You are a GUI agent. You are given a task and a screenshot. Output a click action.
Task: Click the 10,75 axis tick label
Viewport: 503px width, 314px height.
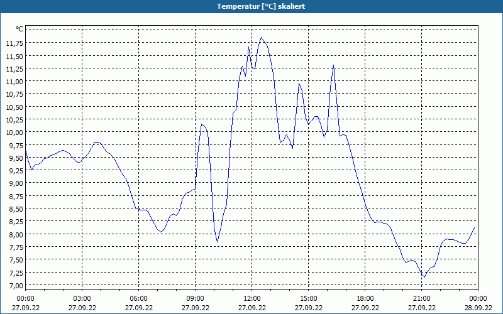point(14,94)
